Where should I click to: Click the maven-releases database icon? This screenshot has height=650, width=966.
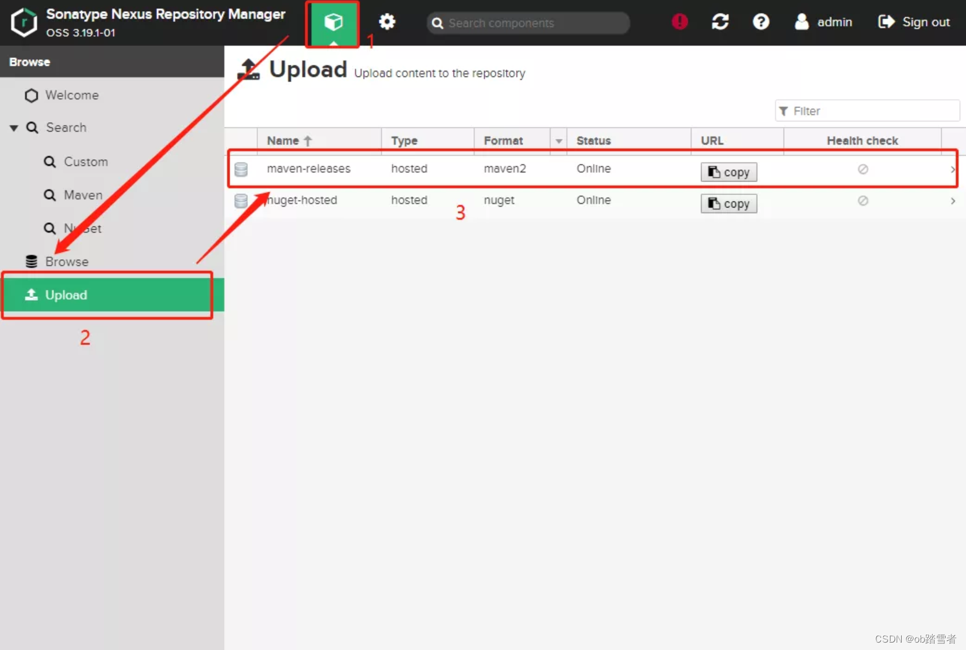tap(241, 169)
